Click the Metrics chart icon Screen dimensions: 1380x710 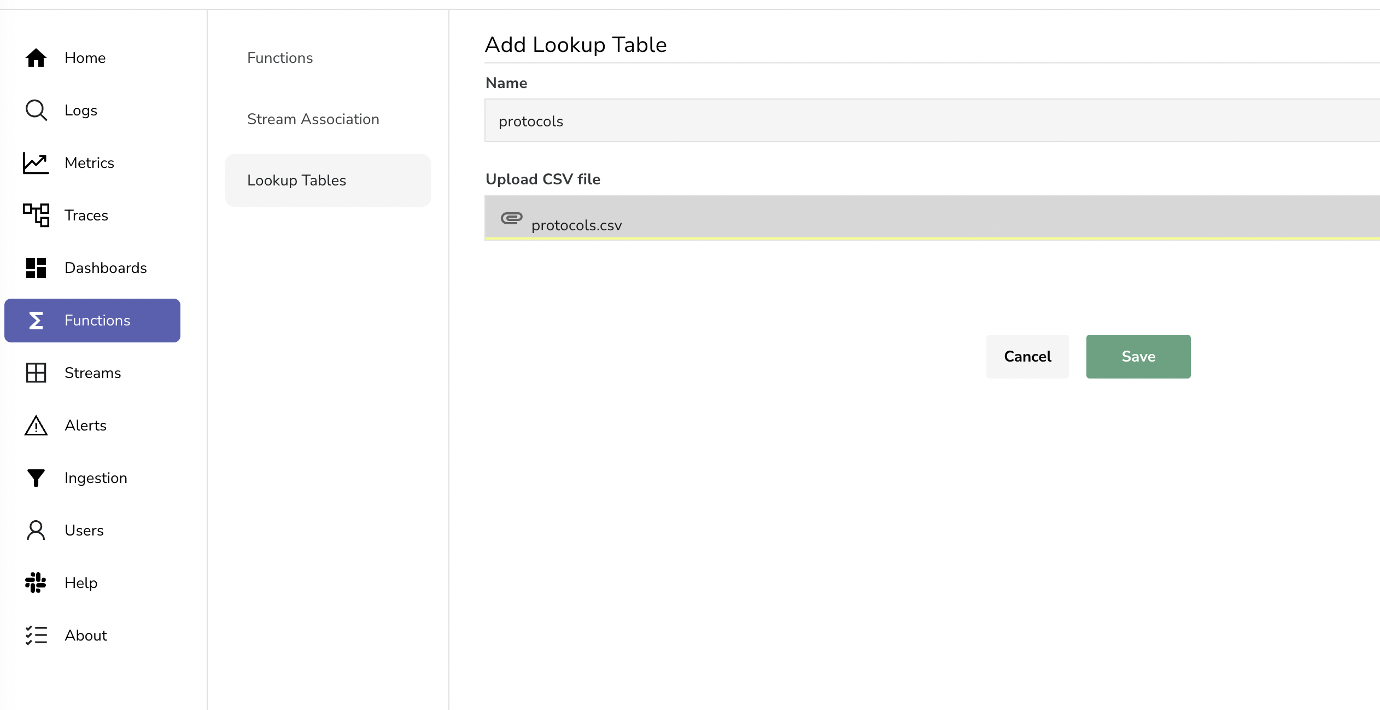[36, 162]
